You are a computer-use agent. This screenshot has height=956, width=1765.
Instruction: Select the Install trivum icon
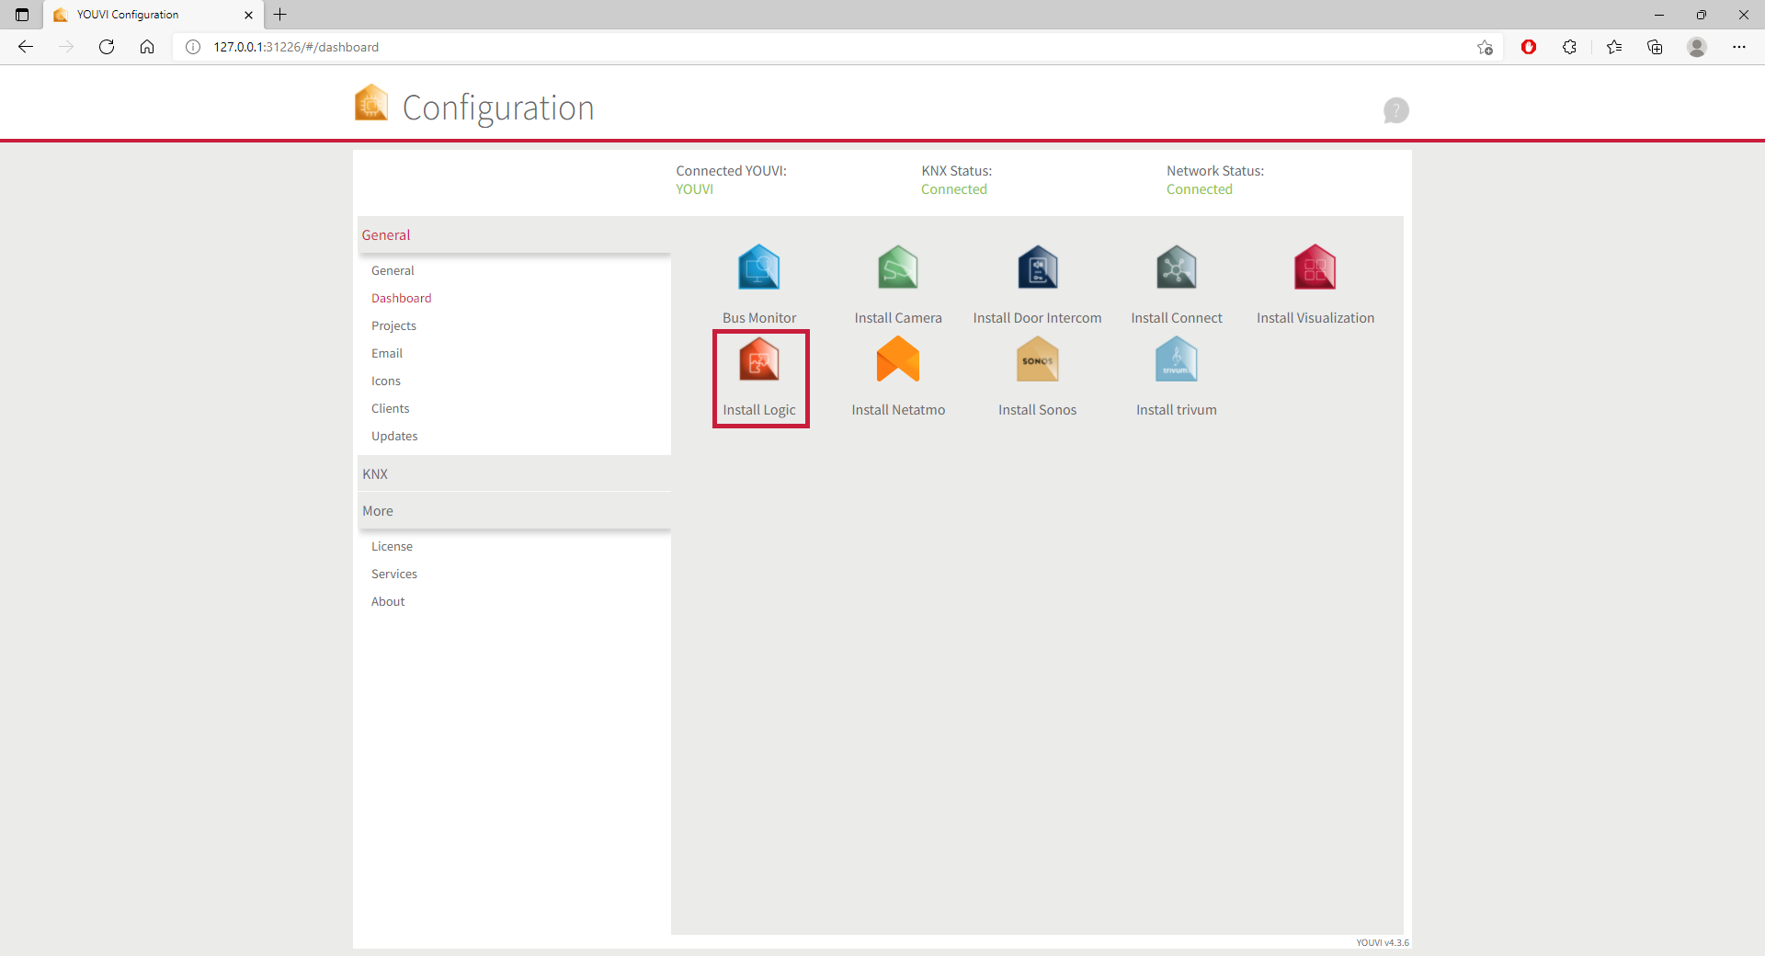pos(1177,359)
